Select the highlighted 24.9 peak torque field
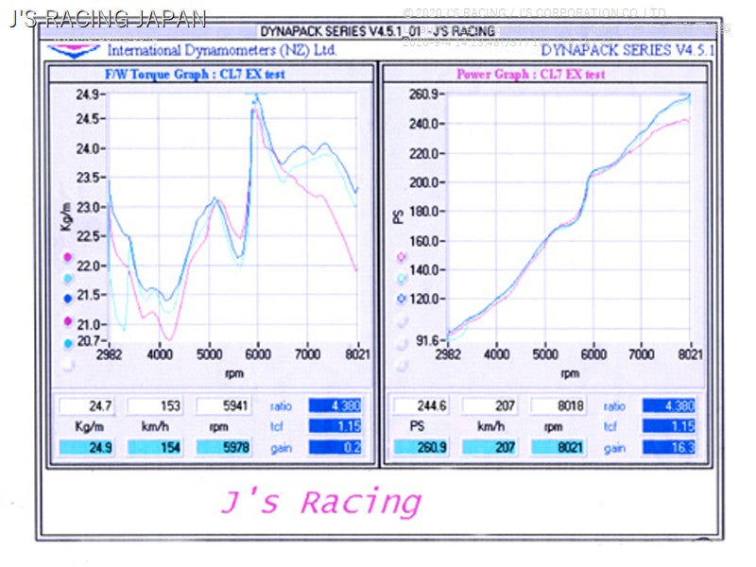Screen dimensions: 756x567 pos(86,447)
